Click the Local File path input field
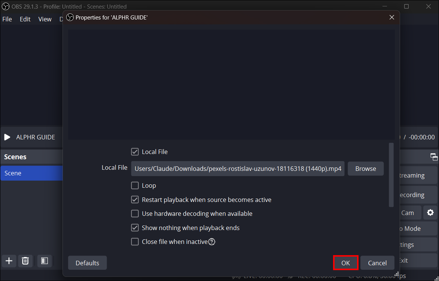The height and width of the screenshot is (281, 439). pos(238,169)
